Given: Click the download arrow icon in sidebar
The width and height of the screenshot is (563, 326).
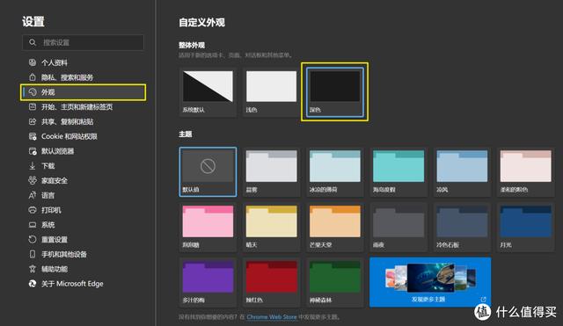Looking at the screenshot, I should [33, 166].
